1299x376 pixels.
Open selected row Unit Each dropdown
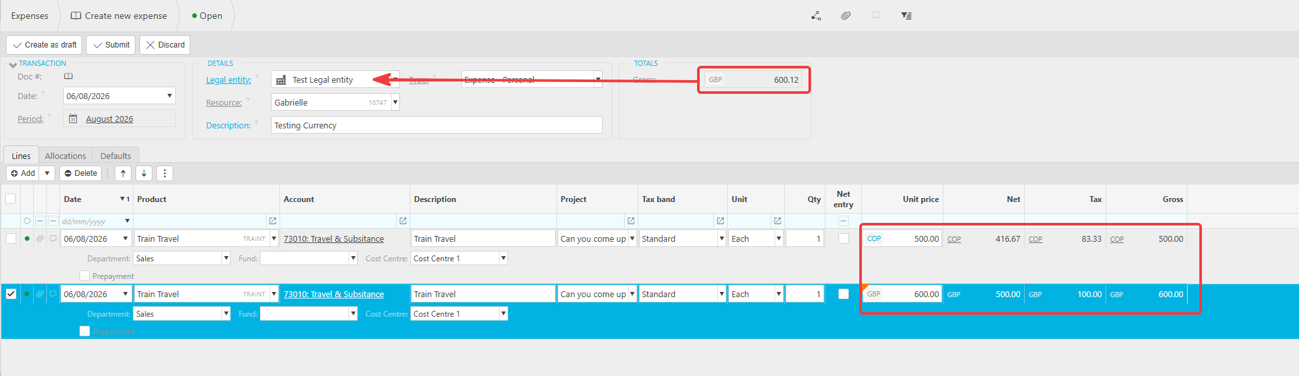tap(778, 295)
